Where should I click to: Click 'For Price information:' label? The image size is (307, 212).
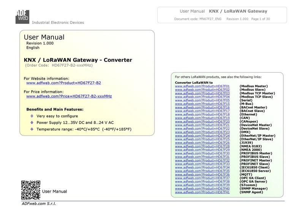[44, 92]
